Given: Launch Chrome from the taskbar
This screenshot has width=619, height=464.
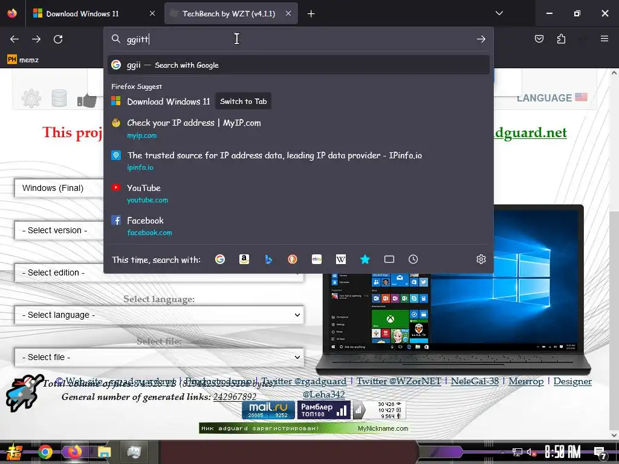Looking at the screenshot, I should tap(45, 452).
